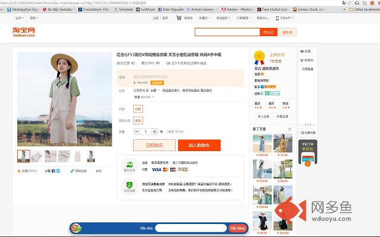Image resolution: width=380 pixels, height=237 pixels.
Task: Collapse the mobile discount banner with the orange chevron
Action: pyautogui.click(x=308, y=164)
